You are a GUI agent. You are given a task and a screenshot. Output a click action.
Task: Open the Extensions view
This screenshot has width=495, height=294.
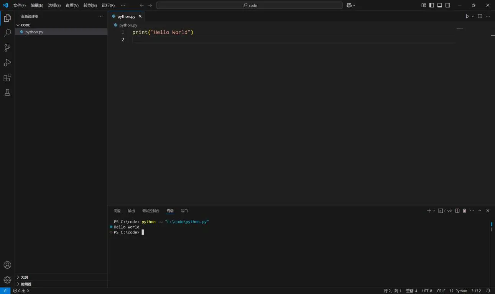coord(7,78)
